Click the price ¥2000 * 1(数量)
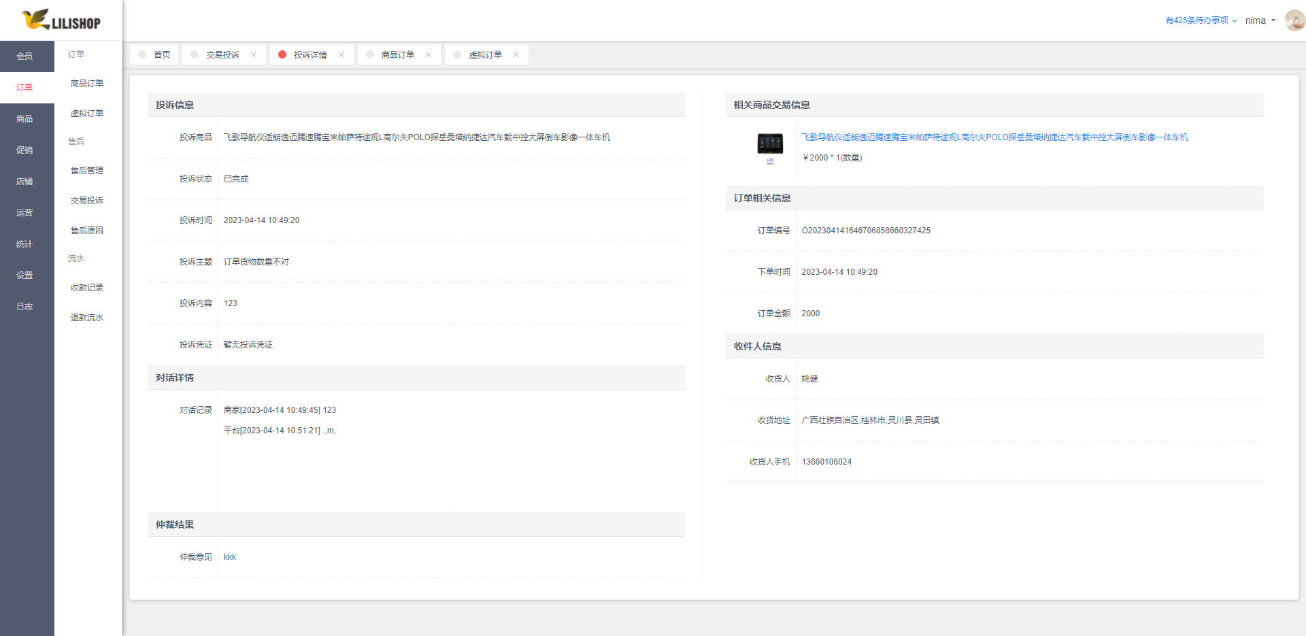 833,158
